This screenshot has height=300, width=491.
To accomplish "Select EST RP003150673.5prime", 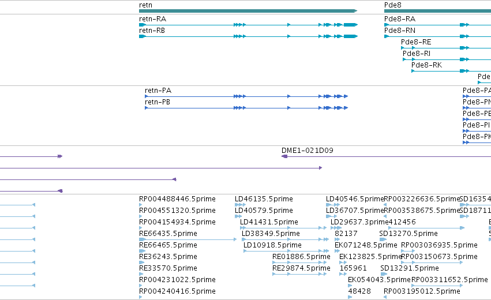I will tap(439, 257).
